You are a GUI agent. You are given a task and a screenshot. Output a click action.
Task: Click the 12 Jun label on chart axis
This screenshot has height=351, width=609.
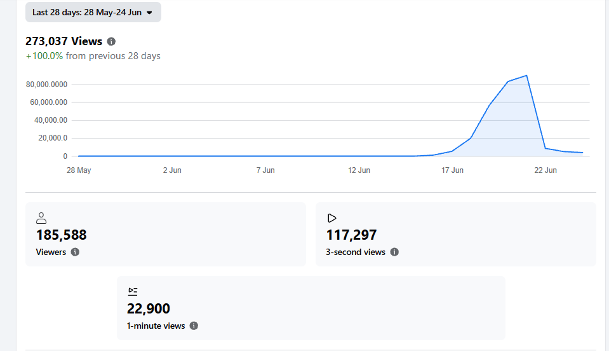[359, 170]
